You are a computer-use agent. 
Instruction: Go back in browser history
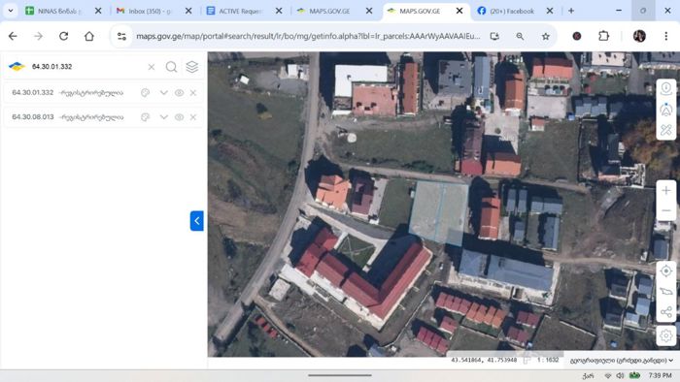click(13, 36)
